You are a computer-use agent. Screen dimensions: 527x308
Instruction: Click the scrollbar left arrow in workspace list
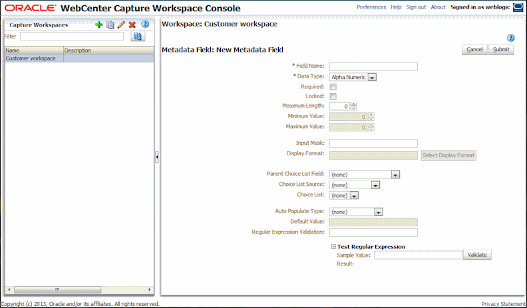(x=9, y=289)
